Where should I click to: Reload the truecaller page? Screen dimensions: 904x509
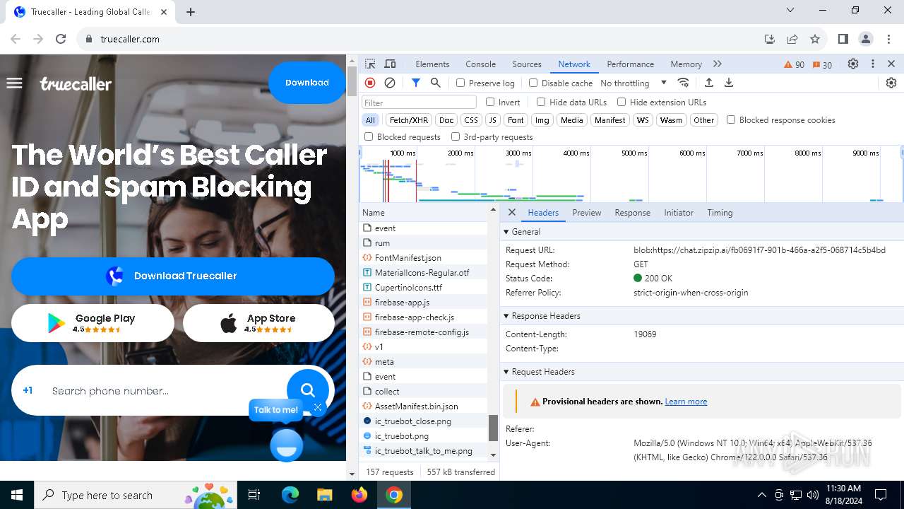point(61,39)
